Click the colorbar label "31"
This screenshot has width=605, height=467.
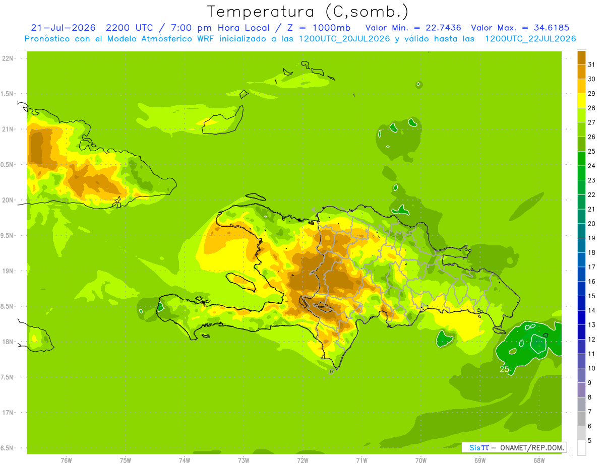[x=591, y=64]
